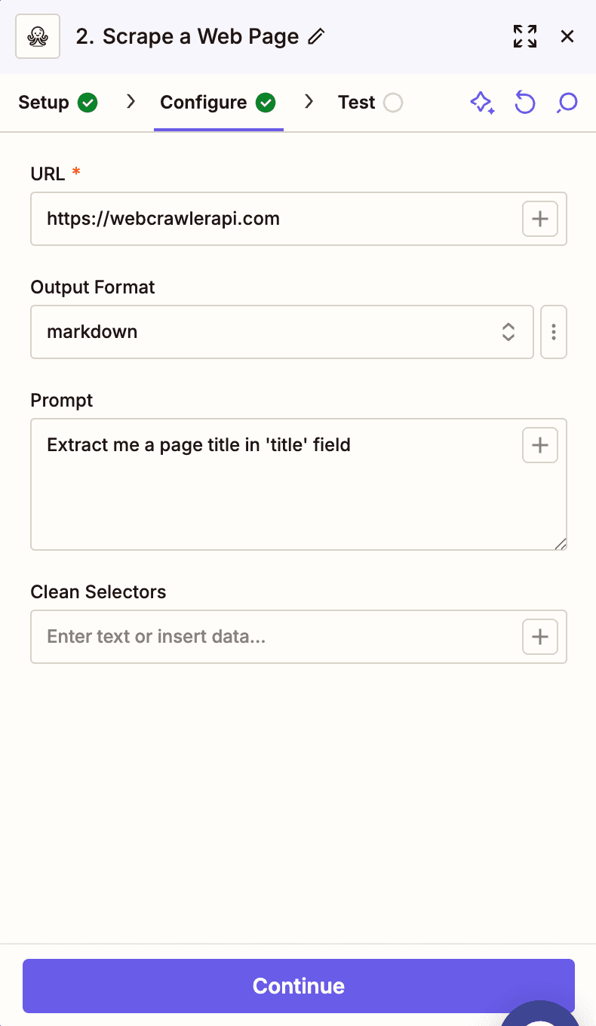Click inside the Clean Selectors input field

point(264,637)
